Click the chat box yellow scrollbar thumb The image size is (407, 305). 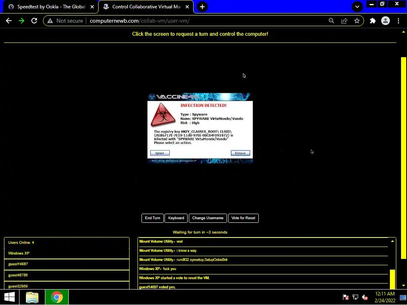(x=392, y=279)
